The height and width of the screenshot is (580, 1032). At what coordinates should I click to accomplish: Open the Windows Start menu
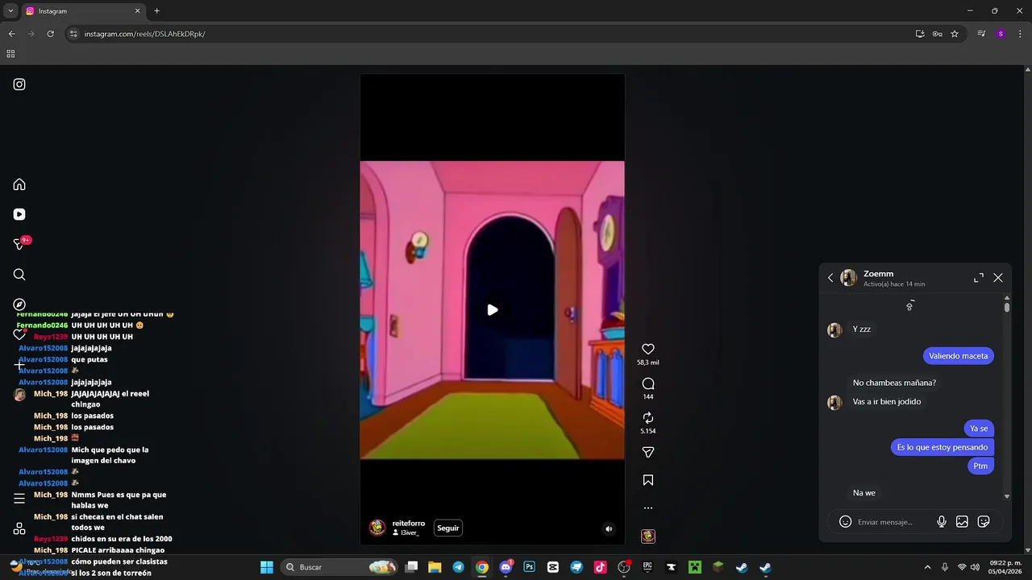click(267, 567)
